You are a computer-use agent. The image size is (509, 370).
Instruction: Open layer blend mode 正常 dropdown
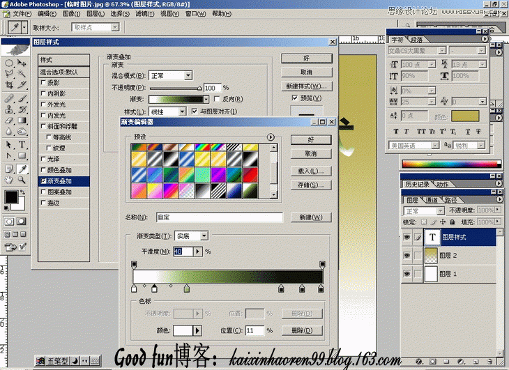coord(440,210)
